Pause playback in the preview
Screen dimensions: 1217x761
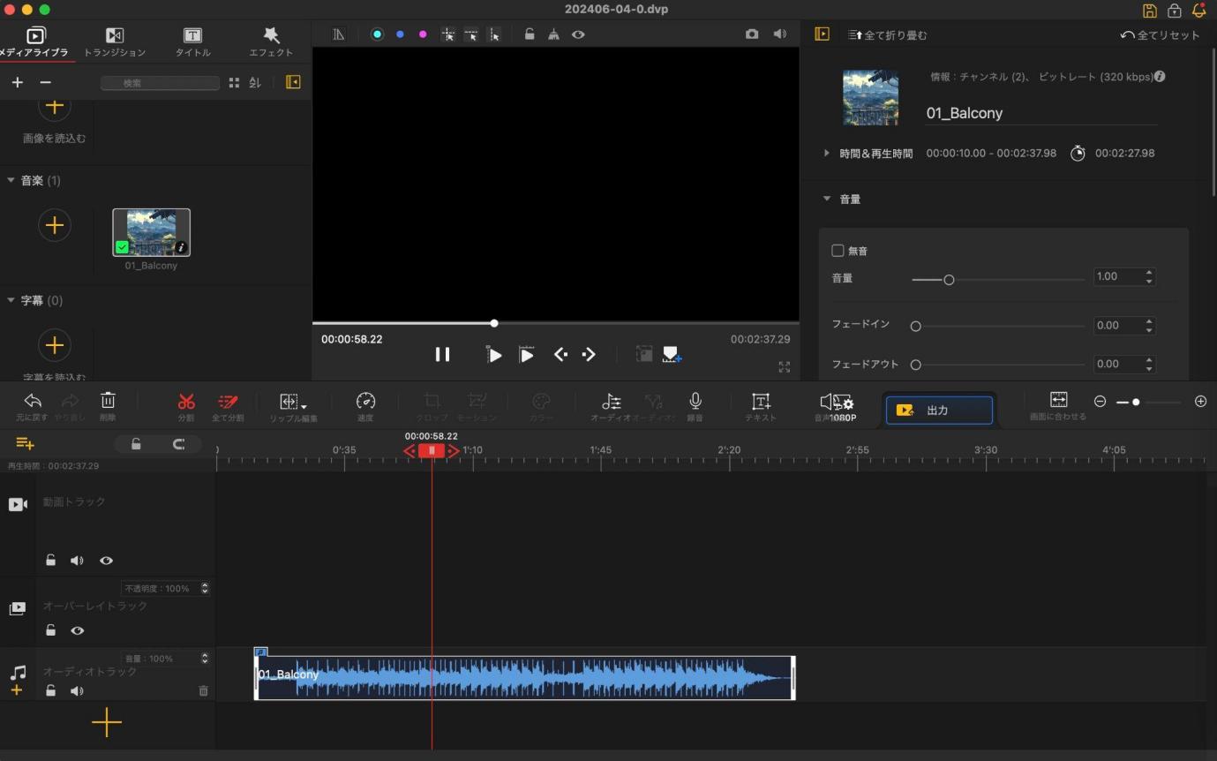[x=442, y=354]
